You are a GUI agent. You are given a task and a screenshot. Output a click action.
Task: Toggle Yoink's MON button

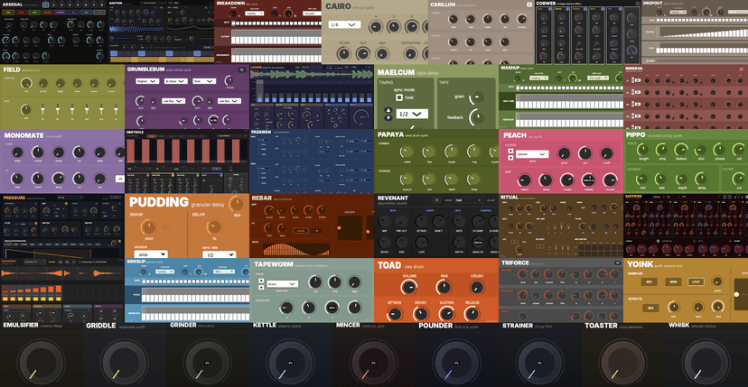tap(673, 281)
